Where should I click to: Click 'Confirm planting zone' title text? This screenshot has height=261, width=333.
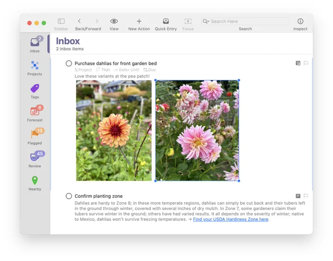click(98, 196)
